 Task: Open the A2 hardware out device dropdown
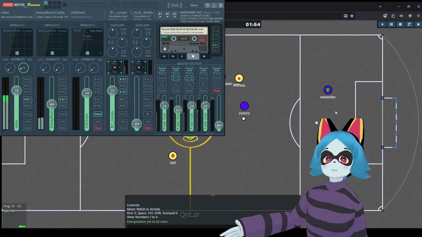click(x=167, y=15)
